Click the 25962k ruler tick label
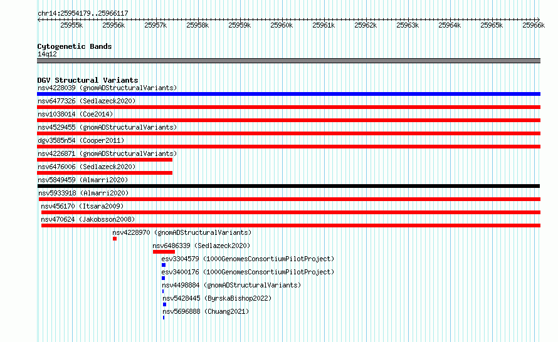558x342 pixels. click(366, 25)
